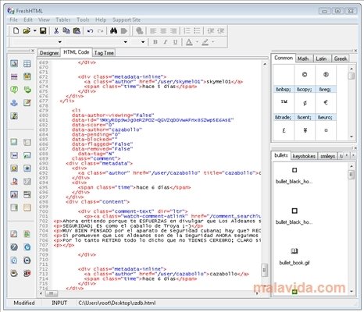364x312 pixels.
Task: Cut selection with the scissors icon
Action: [x=56, y=30]
